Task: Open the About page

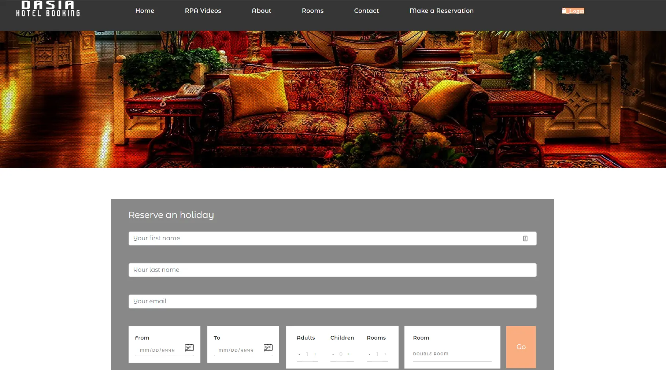Action: click(261, 11)
